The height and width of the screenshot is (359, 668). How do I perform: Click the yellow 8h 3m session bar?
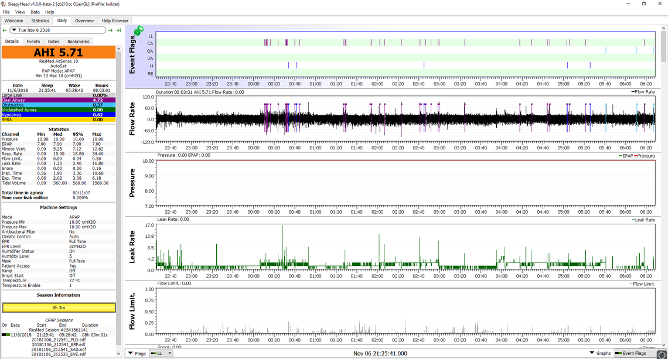pos(59,307)
